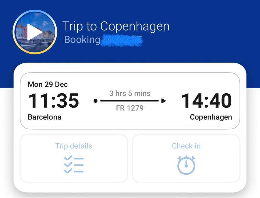Click flight number FR 1279

coord(130,108)
